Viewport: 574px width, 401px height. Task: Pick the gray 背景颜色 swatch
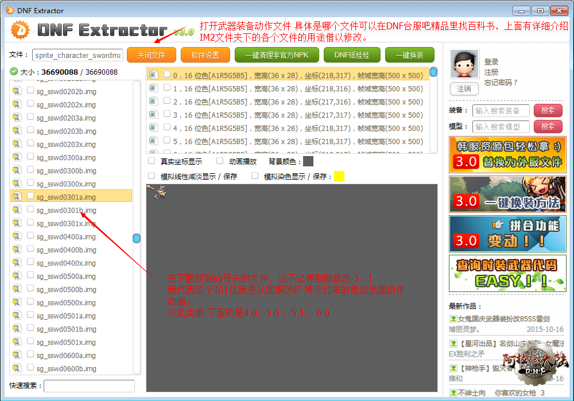coord(308,161)
